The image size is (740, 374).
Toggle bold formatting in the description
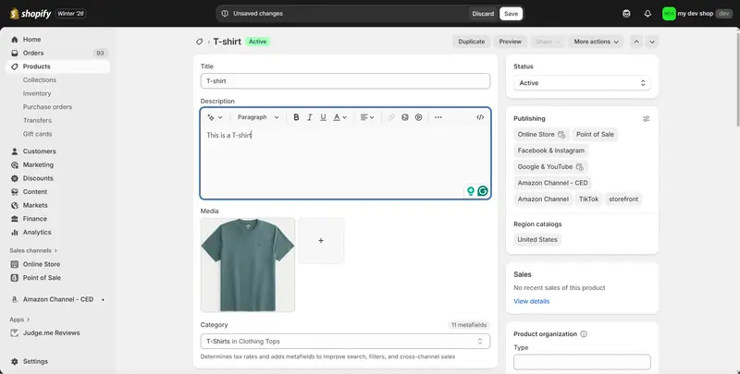[x=296, y=117]
